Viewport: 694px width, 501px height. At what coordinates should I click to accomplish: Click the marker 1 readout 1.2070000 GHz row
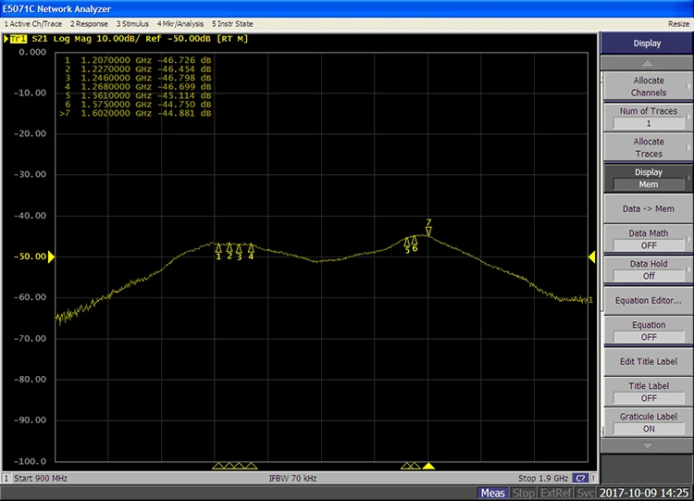[x=138, y=60]
